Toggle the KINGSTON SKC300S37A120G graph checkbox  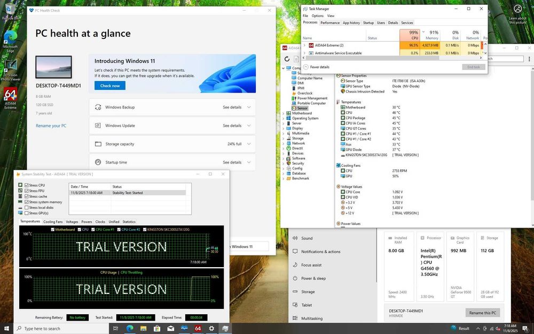coord(145,230)
